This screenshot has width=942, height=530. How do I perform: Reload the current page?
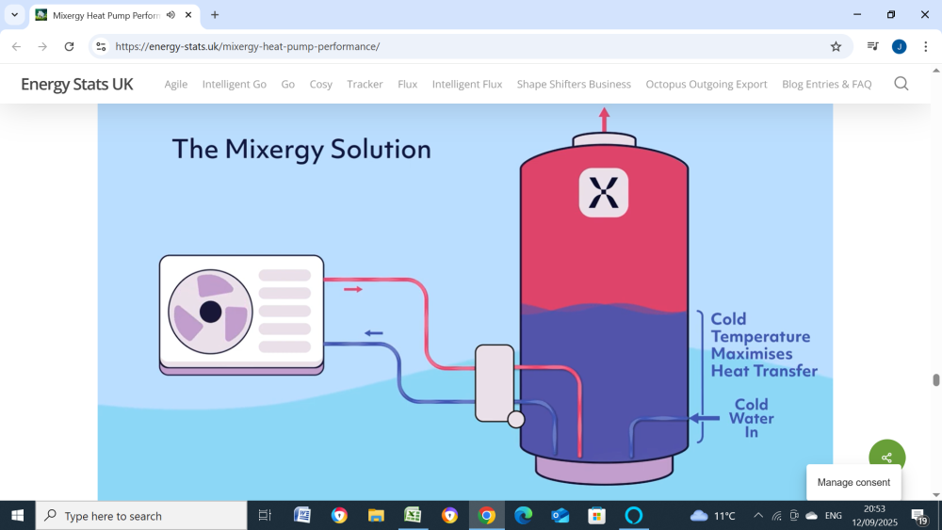pyautogui.click(x=69, y=46)
